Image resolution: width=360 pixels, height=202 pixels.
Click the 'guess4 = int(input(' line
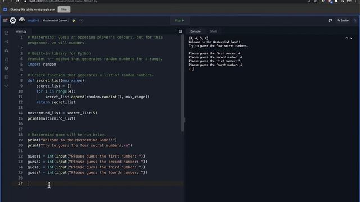point(88,173)
